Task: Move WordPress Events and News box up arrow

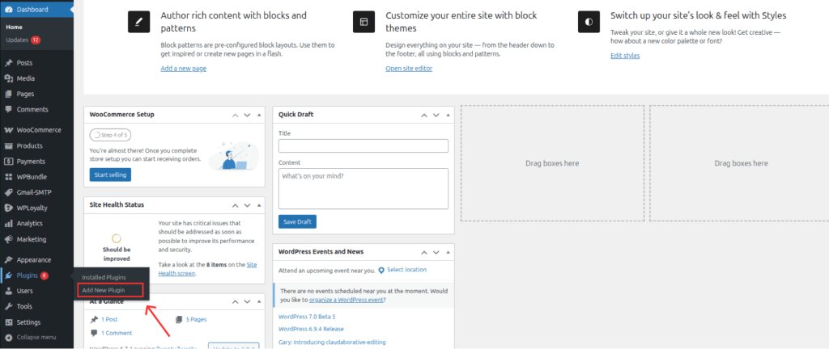Action: coord(424,252)
